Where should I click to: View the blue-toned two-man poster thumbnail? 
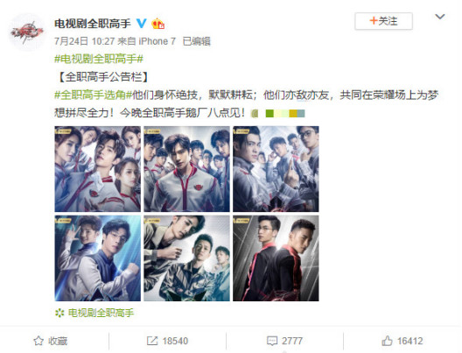pos(97,258)
